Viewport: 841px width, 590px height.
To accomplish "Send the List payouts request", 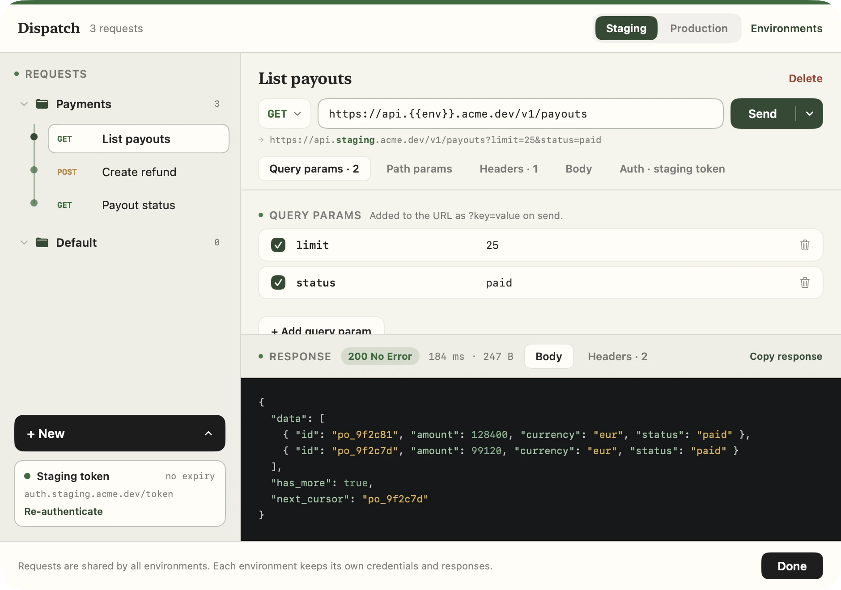I will coord(763,114).
